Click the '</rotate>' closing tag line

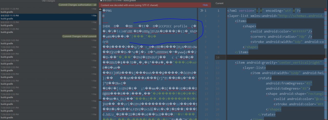pos(267,114)
